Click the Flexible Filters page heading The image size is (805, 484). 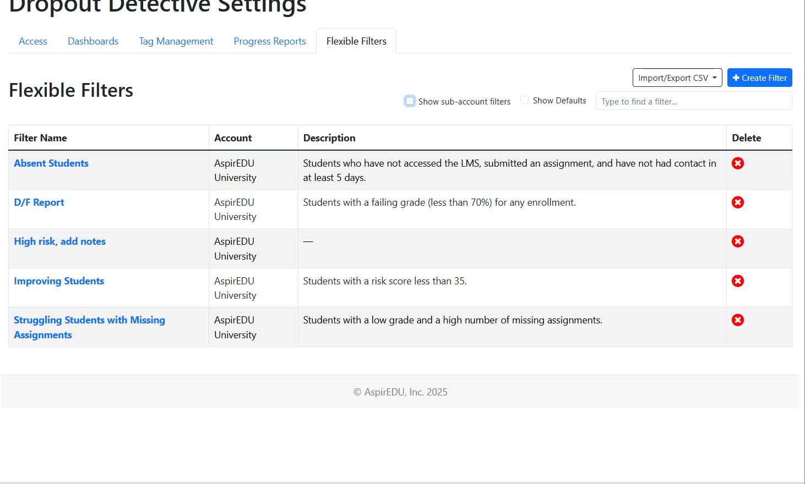(71, 90)
